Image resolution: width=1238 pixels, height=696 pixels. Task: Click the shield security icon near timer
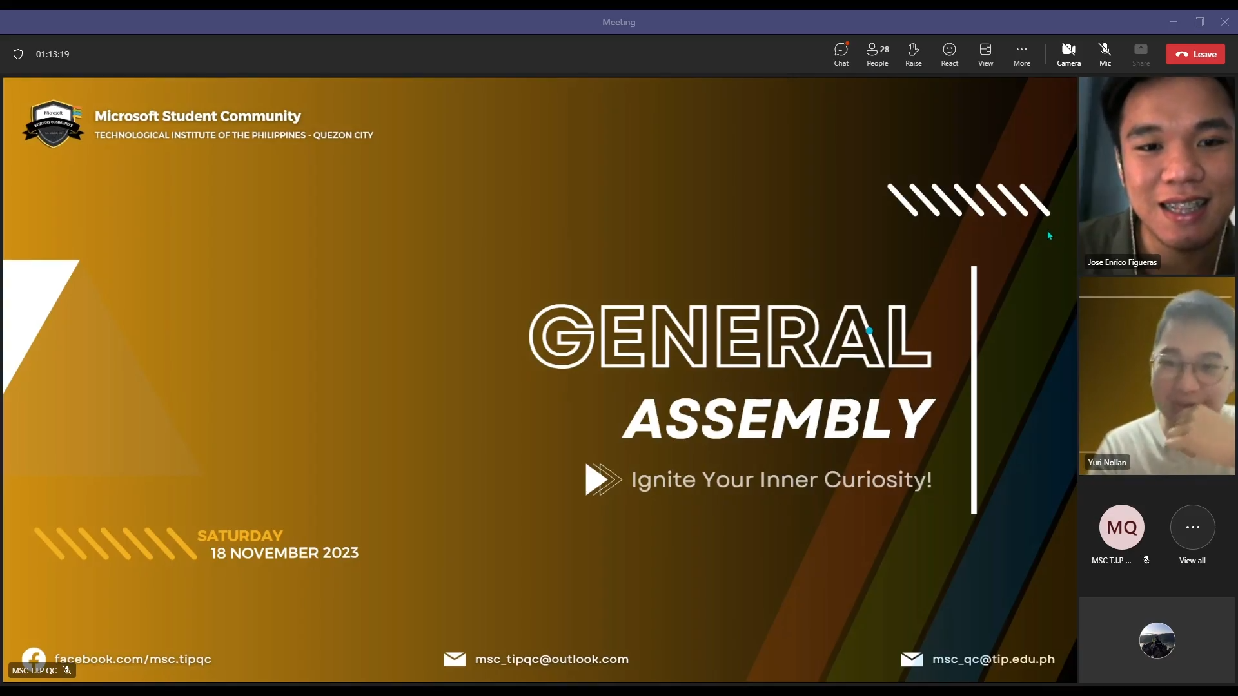click(x=18, y=54)
